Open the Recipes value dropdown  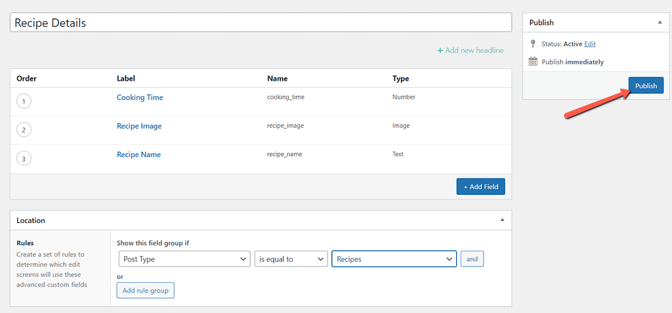(394, 259)
